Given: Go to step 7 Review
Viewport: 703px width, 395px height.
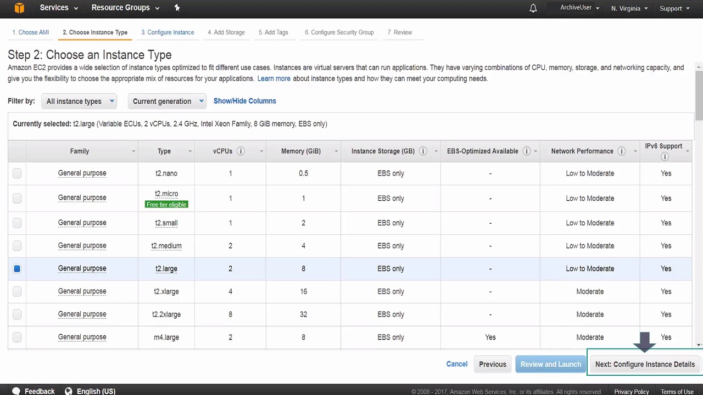Looking at the screenshot, I should tap(400, 32).
